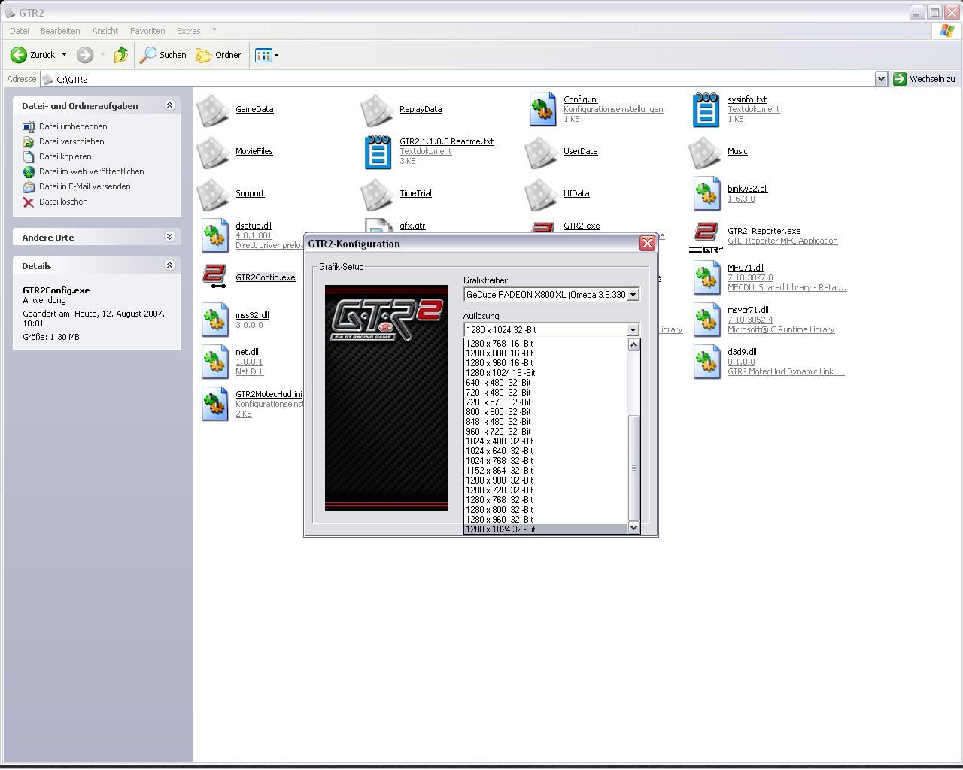Select the GTR2_Reporter.exe application icon
Image resolution: width=963 pixels, height=770 pixels.
(x=706, y=236)
